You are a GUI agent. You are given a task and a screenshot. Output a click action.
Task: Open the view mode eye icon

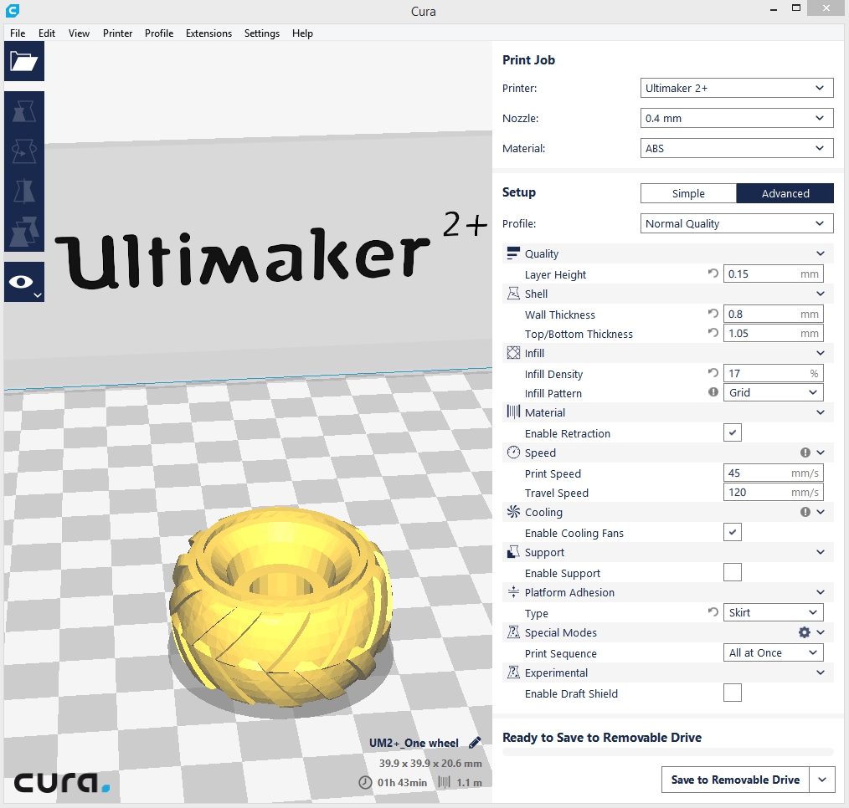(x=23, y=282)
